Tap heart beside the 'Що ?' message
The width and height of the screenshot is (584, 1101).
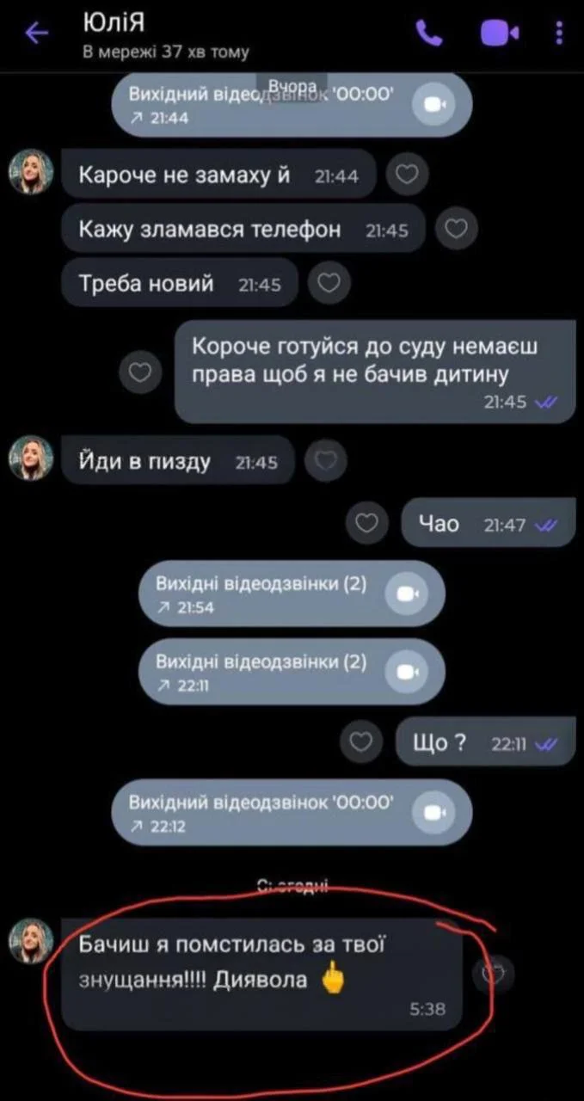point(360,741)
